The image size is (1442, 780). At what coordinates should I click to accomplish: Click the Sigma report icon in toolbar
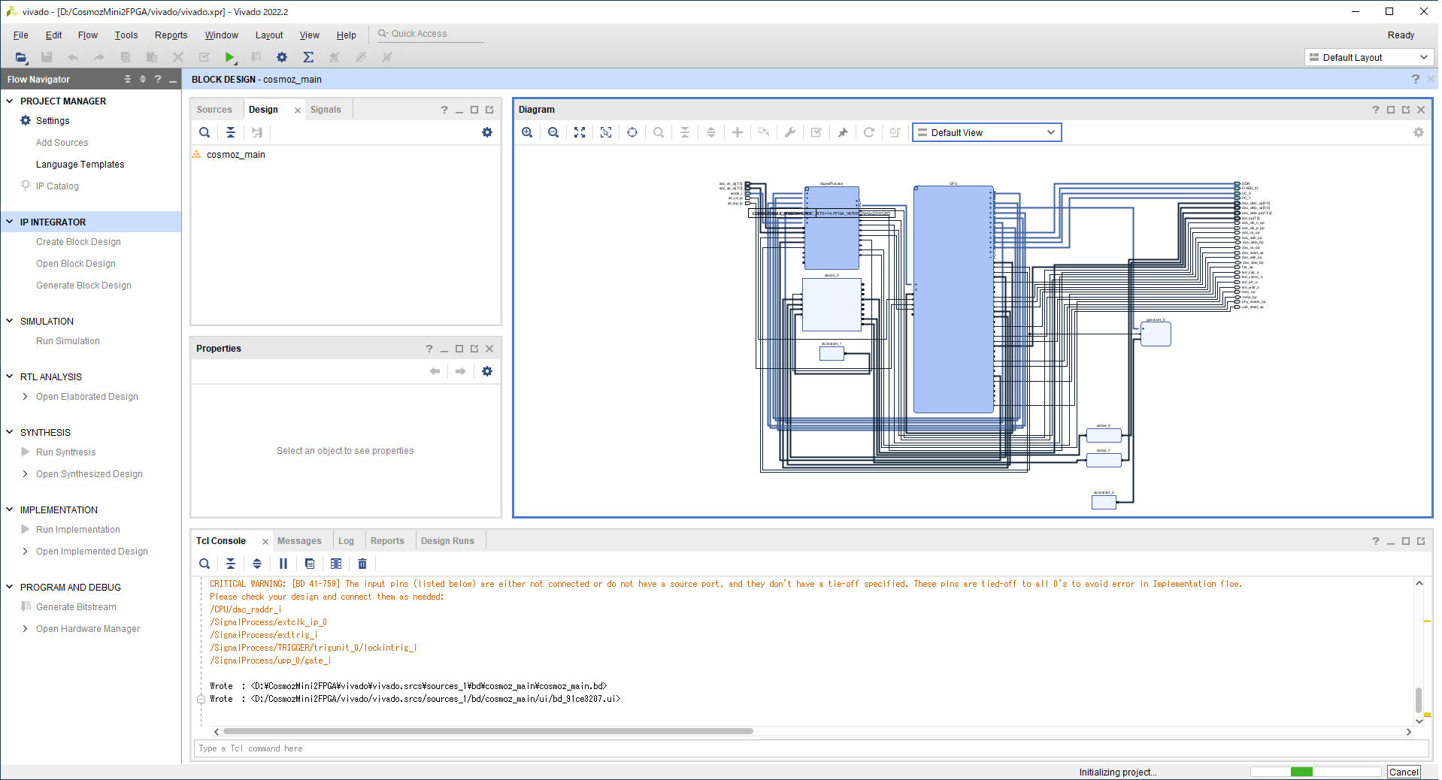click(x=308, y=57)
